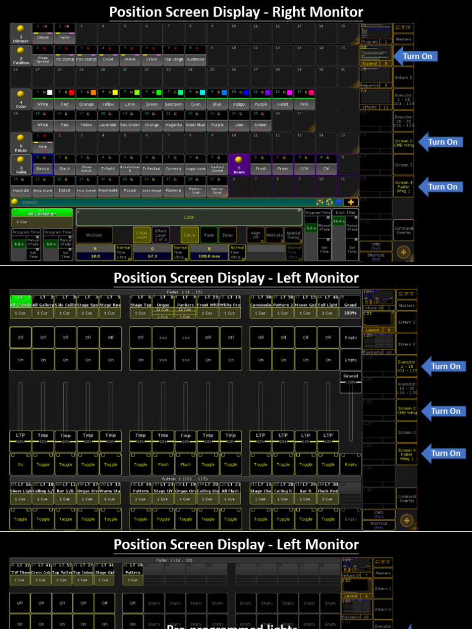Click the All Chandelier LTP fader handle

pos(20,441)
